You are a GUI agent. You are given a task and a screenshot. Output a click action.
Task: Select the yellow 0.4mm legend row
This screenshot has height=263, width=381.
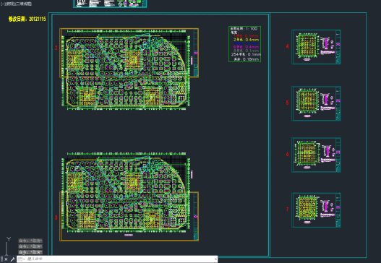tap(246, 40)
